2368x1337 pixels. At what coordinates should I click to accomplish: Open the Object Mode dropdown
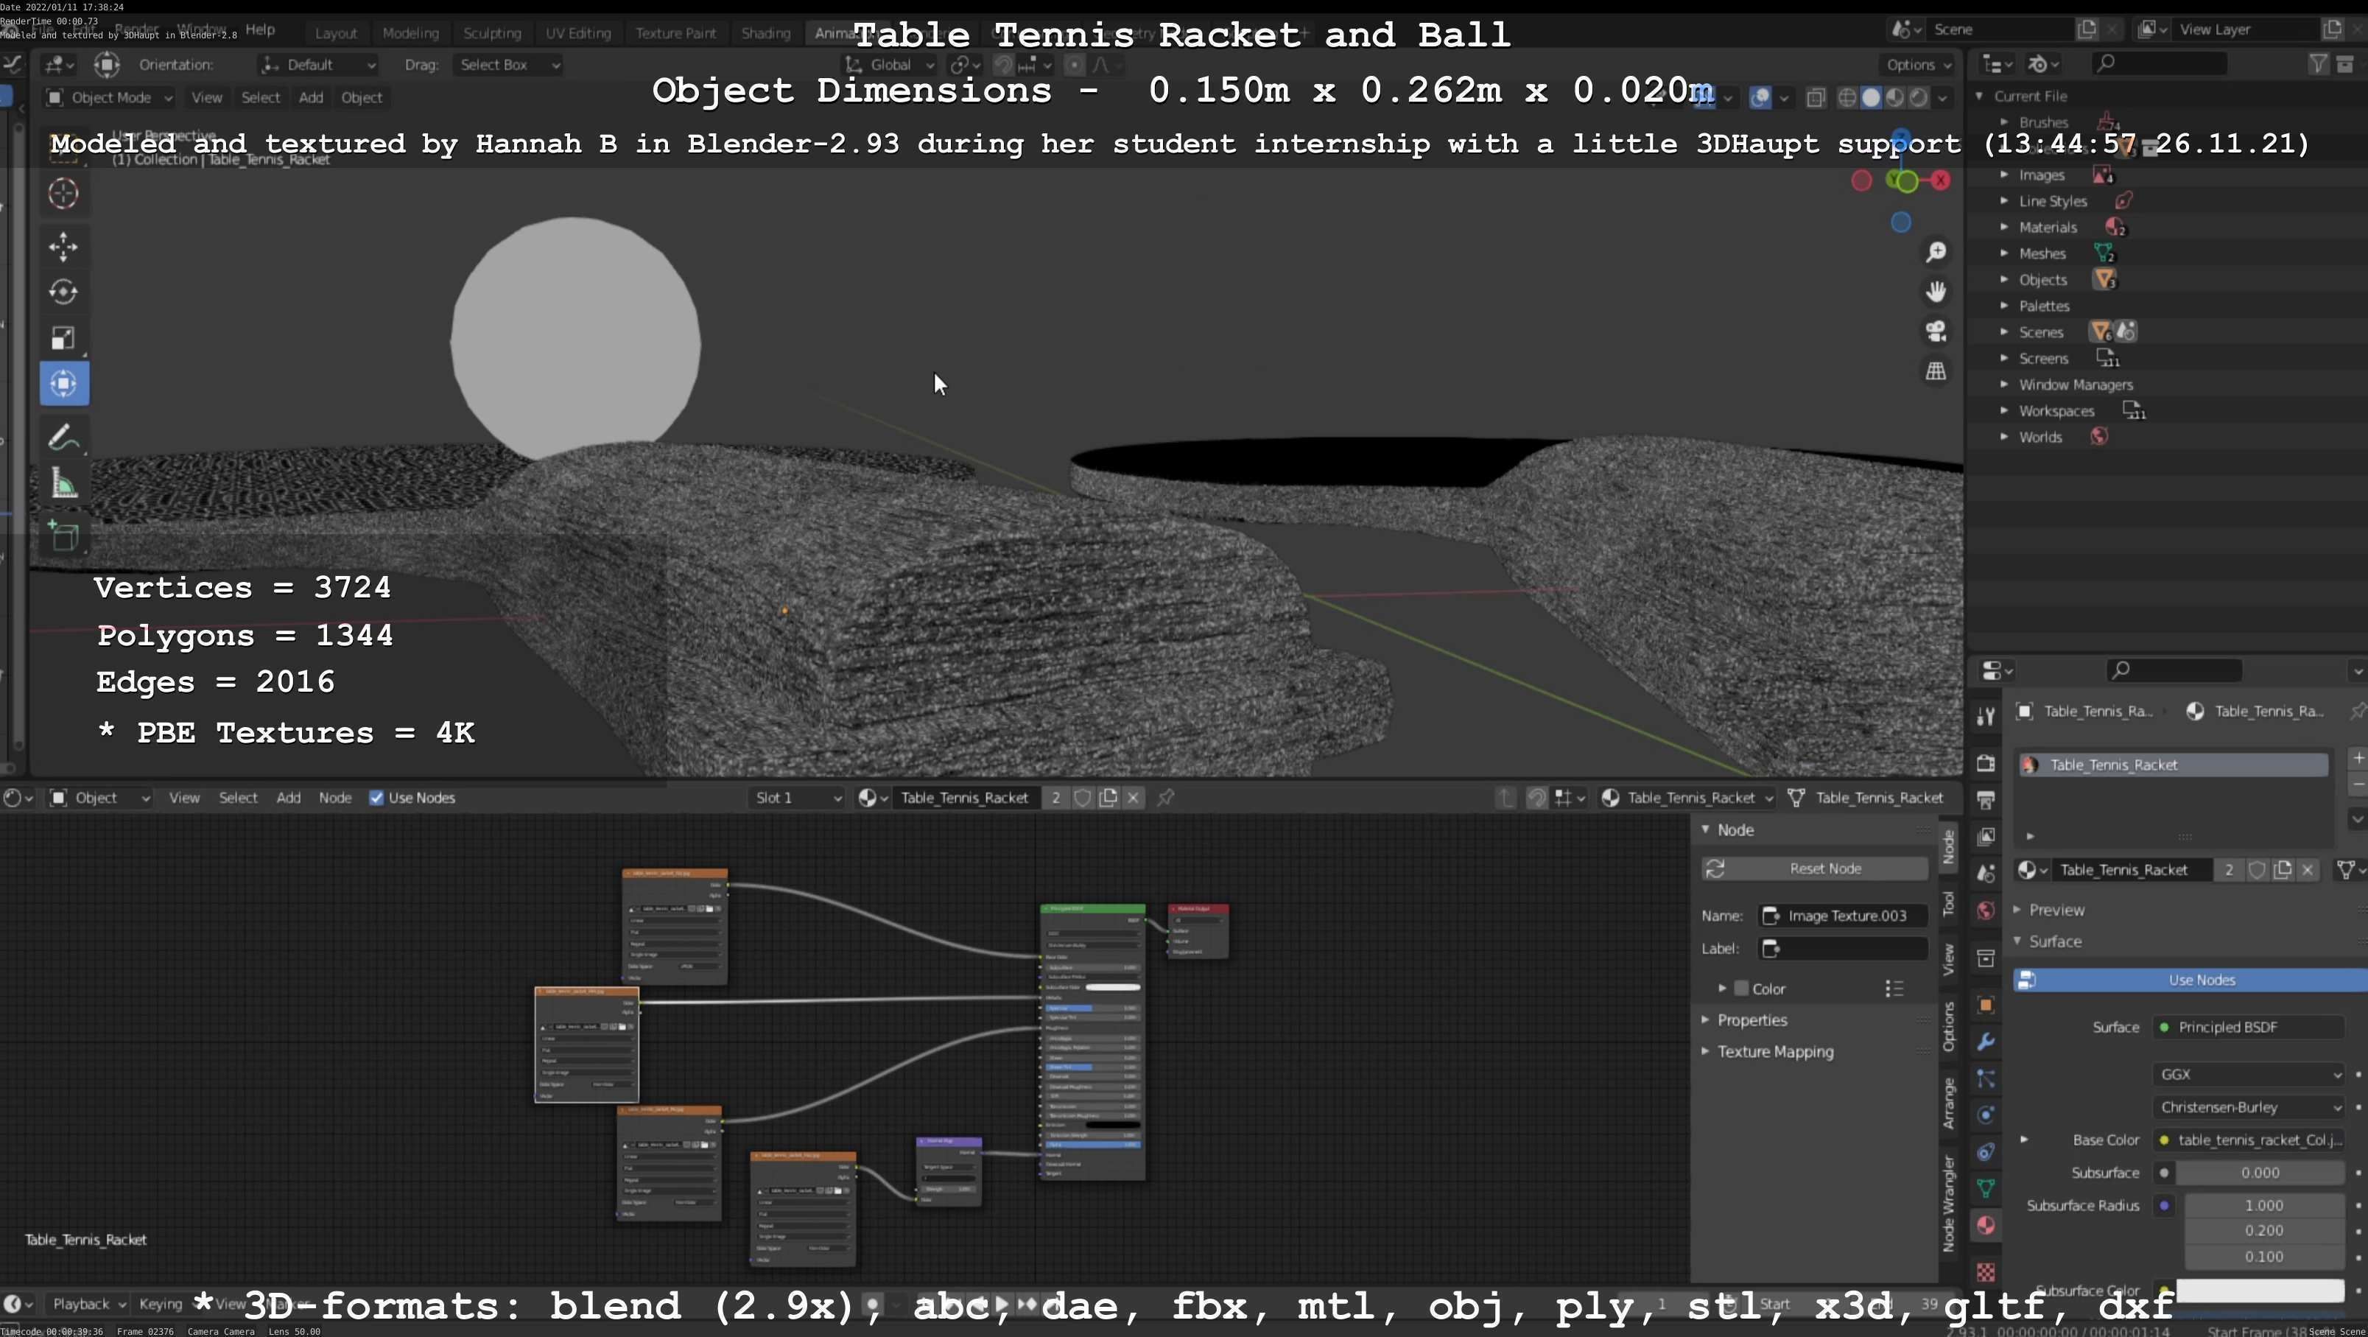(x=110, y=97)
